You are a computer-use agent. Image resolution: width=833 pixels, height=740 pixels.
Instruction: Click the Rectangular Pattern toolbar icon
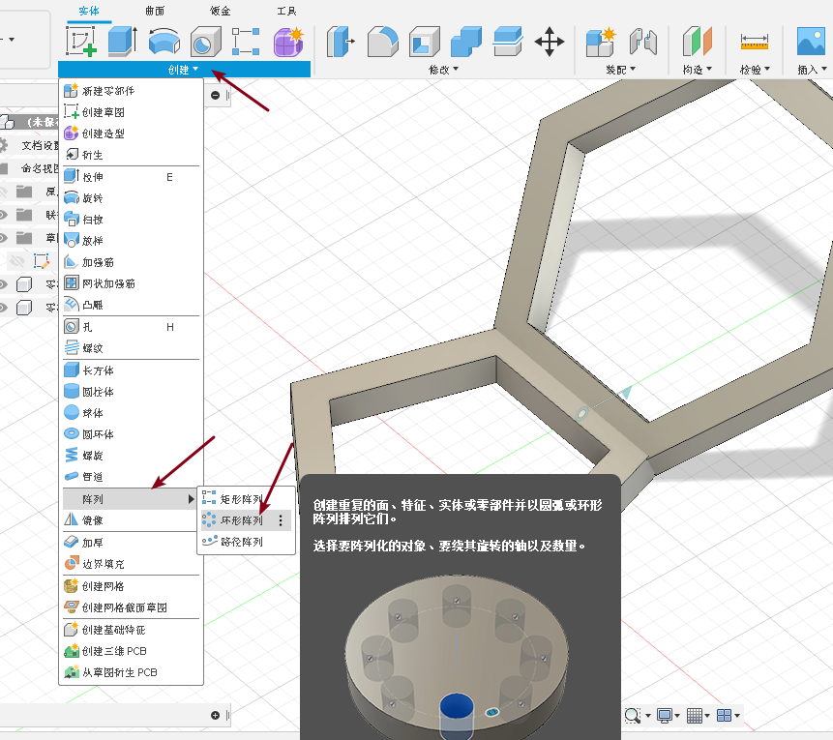click(246, 41)
